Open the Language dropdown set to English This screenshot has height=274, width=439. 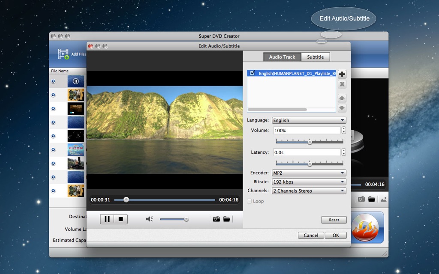tap(309, 120)
